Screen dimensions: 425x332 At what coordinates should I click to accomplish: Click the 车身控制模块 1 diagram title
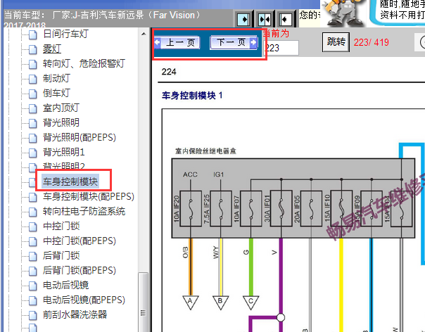pyautogui.click(x=192, y=96)
